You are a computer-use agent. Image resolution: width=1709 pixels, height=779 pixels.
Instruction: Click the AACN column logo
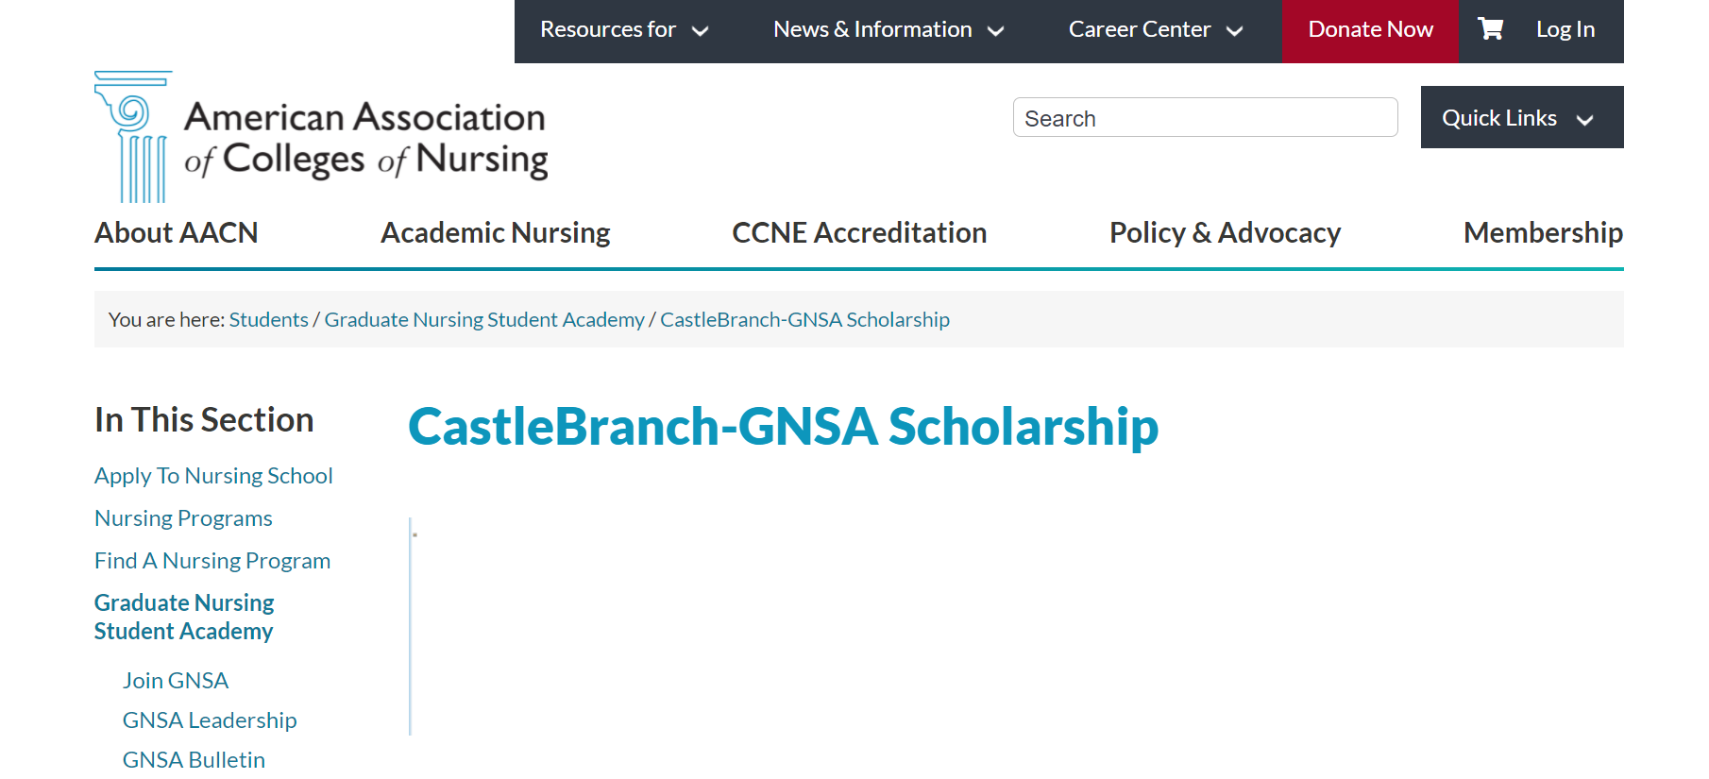pyautogui.click(x=134, y=137)
